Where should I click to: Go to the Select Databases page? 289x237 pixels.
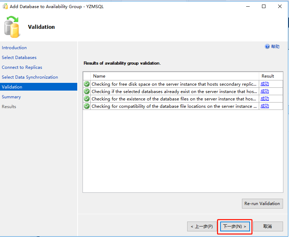(19, 58)
